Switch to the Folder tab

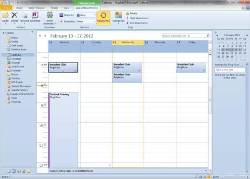click(54, 8)
